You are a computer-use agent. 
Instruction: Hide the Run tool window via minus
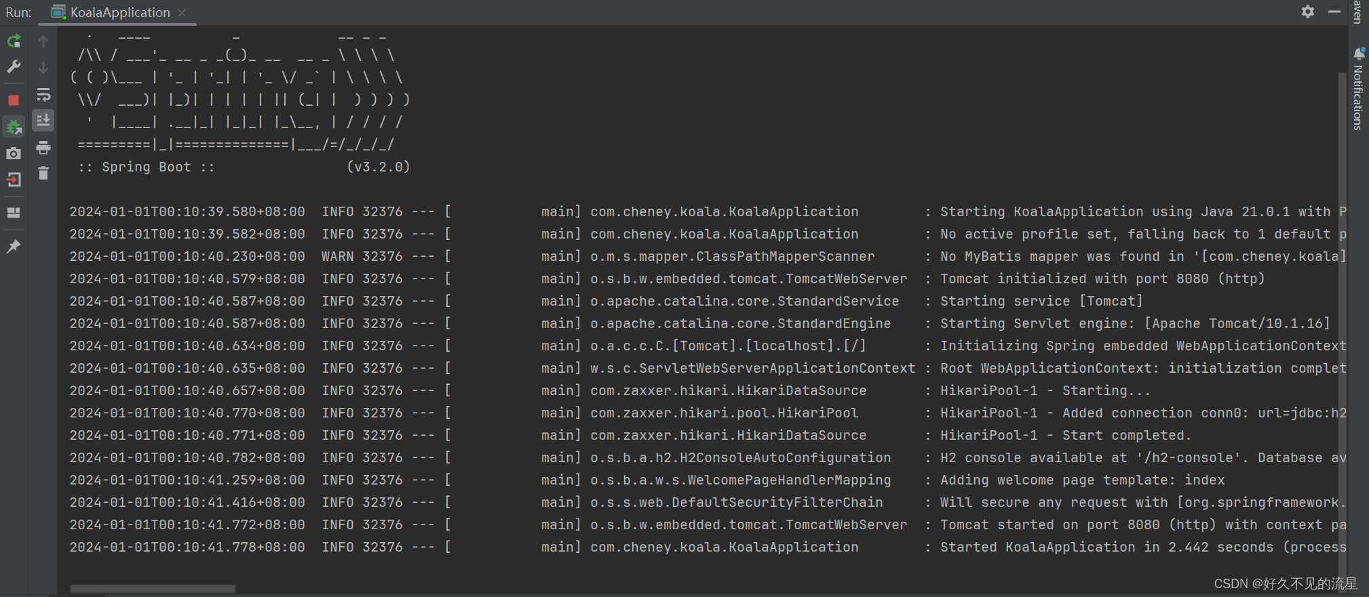(1334, 12)
